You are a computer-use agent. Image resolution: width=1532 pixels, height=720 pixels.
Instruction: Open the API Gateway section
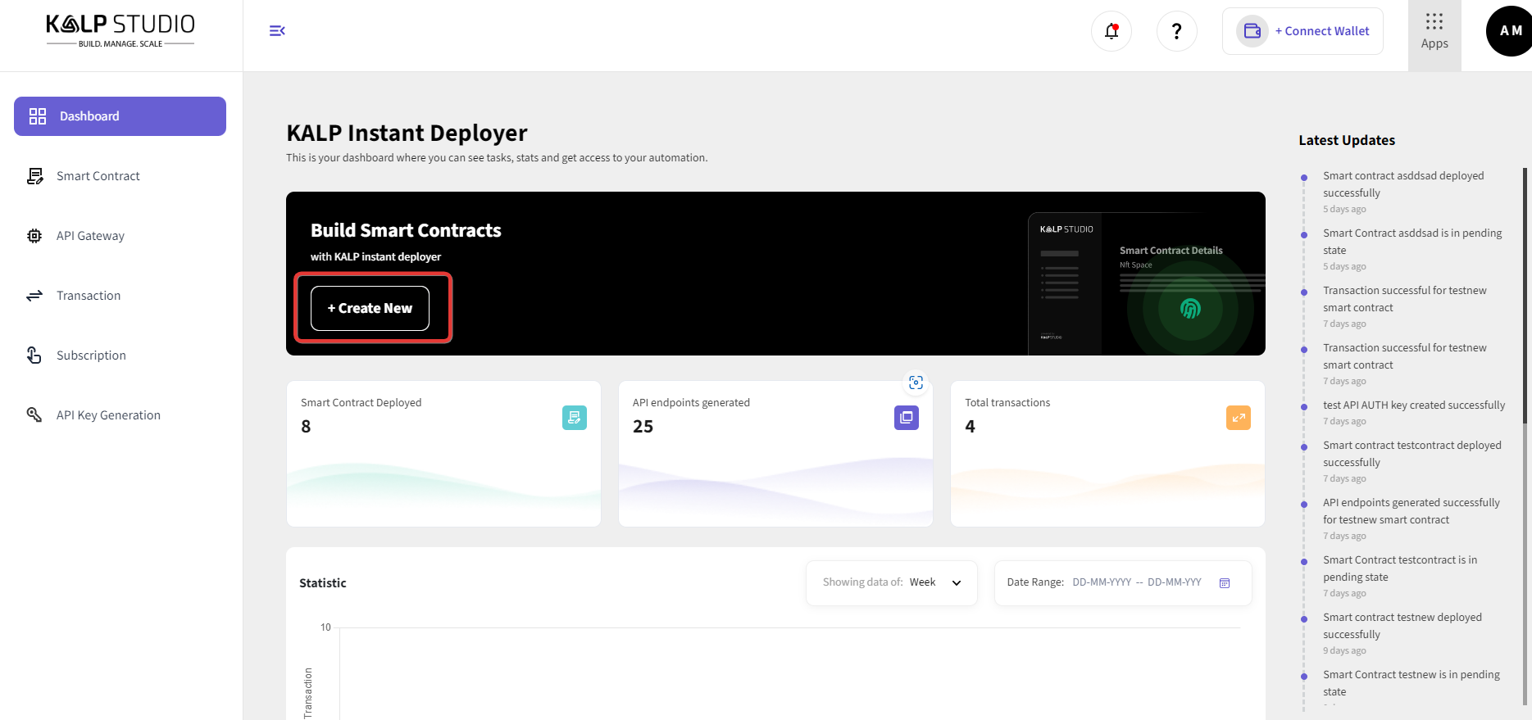(90, 236)
